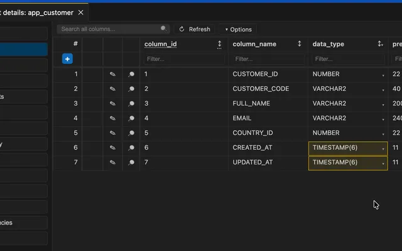
Task: Open details magnifier for EMAIL row
Action: click(x=131, y=119)
